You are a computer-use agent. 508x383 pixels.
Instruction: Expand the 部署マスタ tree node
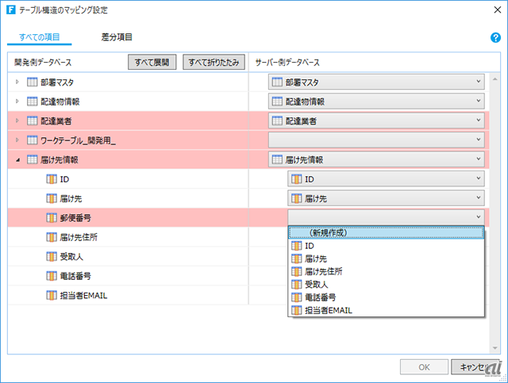(18, 82)
